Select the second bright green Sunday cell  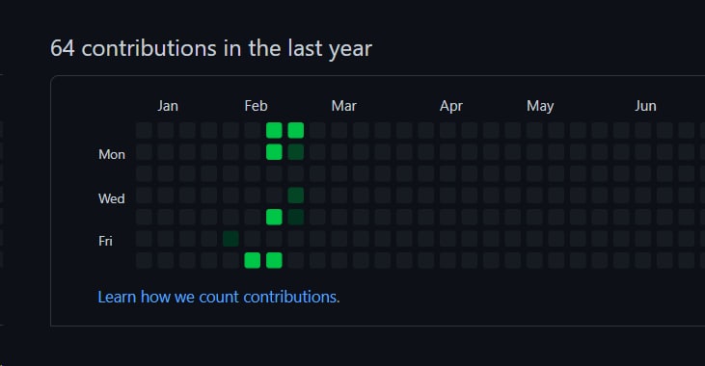point(296,130)
